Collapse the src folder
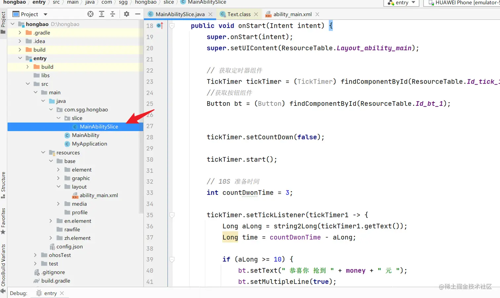 tap(28, 84)
